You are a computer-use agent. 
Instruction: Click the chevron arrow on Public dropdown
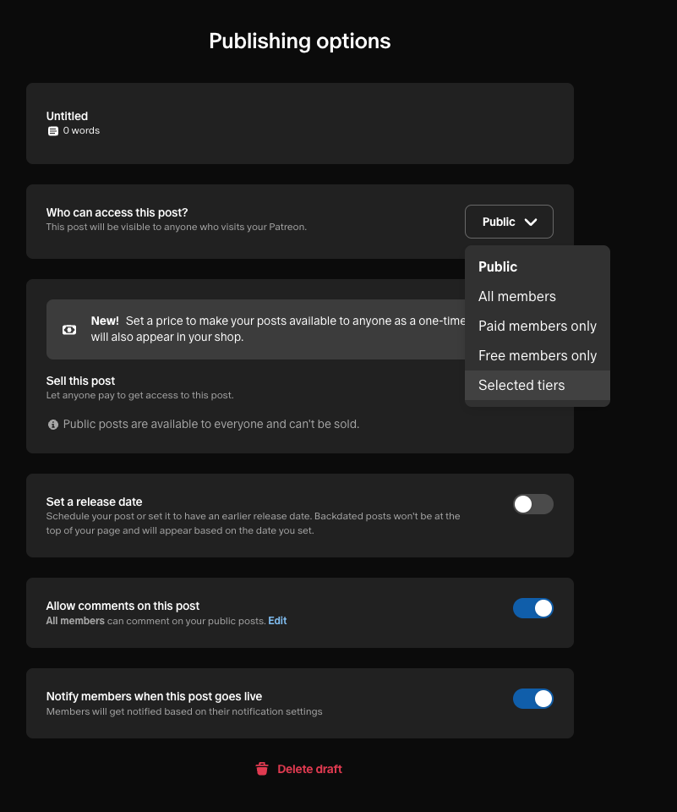(x=531, y=222)
